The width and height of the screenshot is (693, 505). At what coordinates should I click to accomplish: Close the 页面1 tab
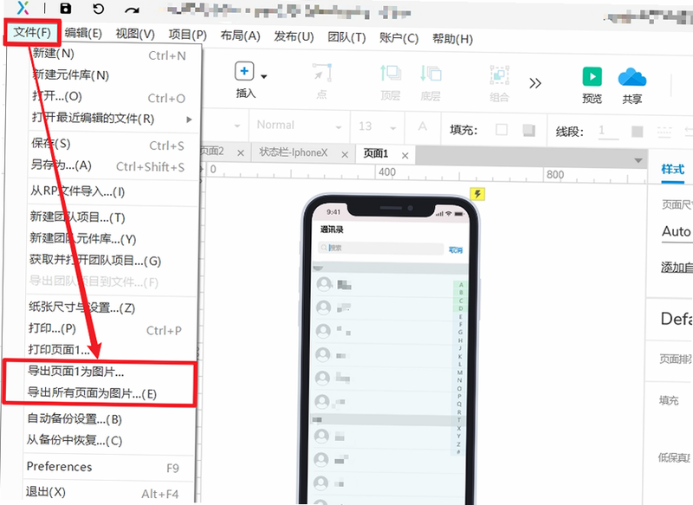[x=405, y=156]
